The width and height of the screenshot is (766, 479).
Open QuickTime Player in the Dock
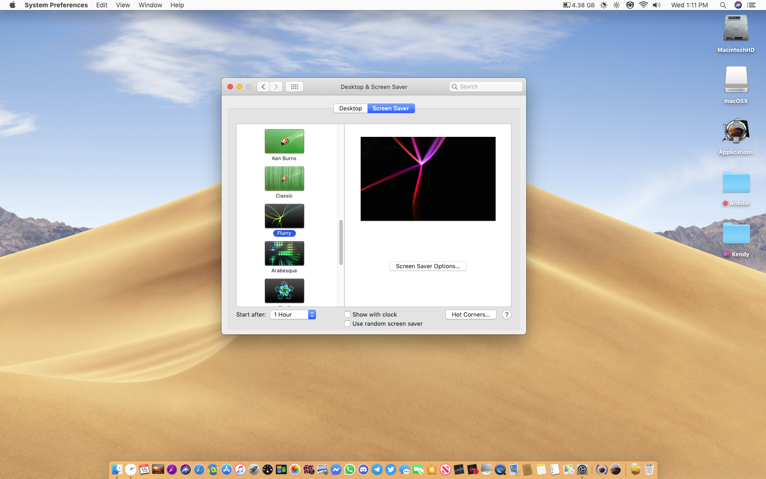click(500, 469)
